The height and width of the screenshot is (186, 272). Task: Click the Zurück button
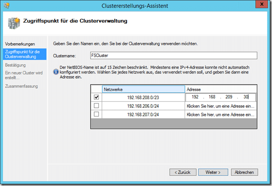coord(183,172)
